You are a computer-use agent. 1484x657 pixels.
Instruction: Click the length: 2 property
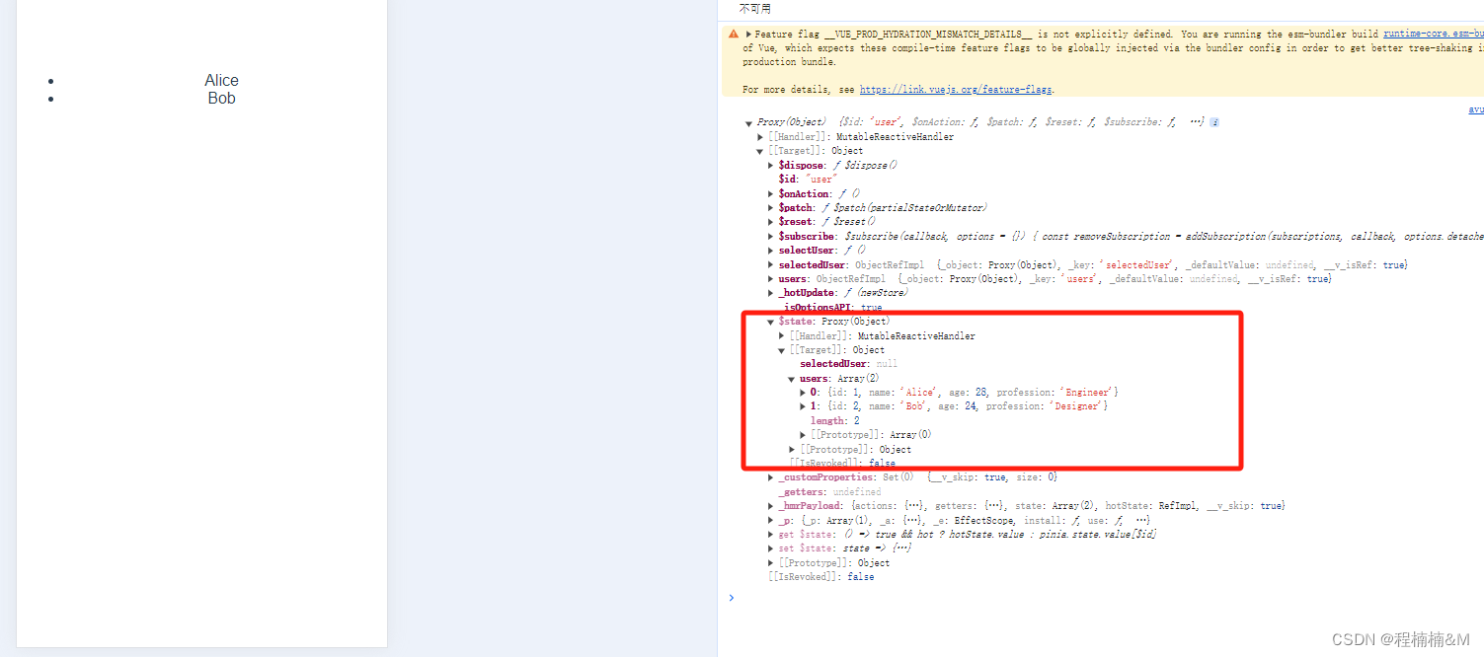point(835,421)
